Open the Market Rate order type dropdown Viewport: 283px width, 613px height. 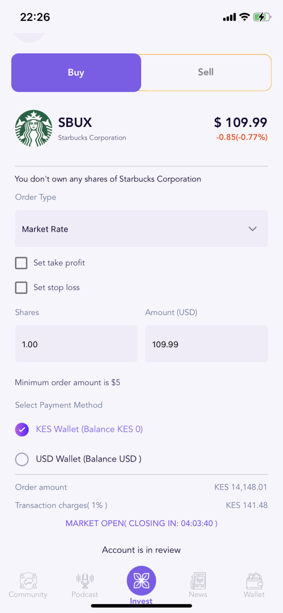coord(141,229)
